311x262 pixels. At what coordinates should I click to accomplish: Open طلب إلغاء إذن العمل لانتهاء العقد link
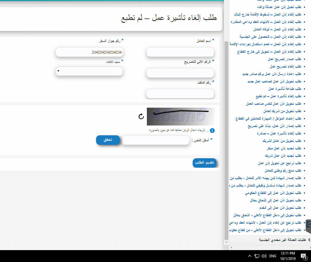coord(266,22)
